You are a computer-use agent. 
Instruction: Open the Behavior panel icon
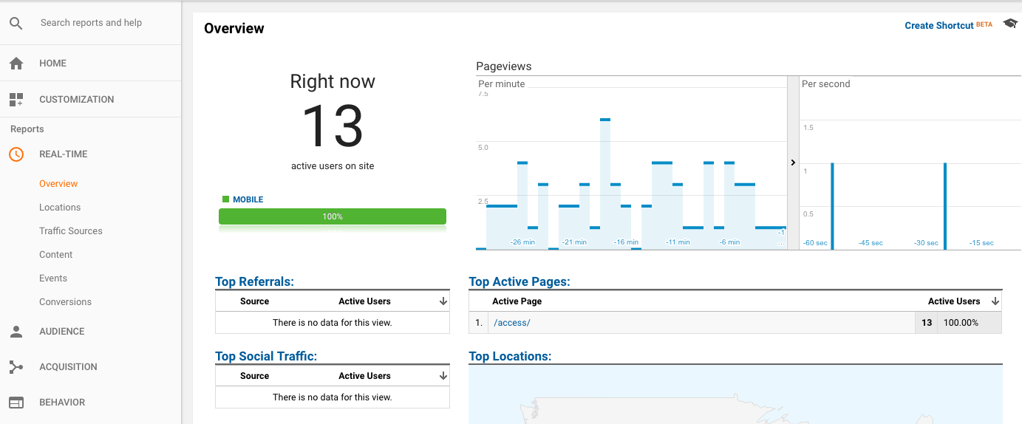16,403
